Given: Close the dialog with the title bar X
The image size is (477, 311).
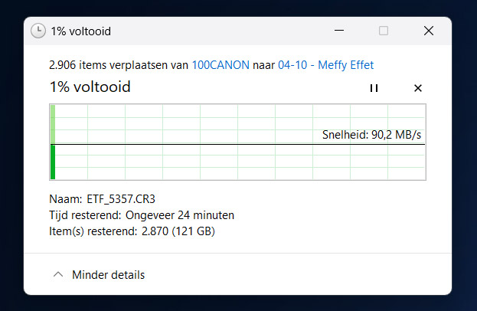Looking at the screenshot, I should point(429,31).
